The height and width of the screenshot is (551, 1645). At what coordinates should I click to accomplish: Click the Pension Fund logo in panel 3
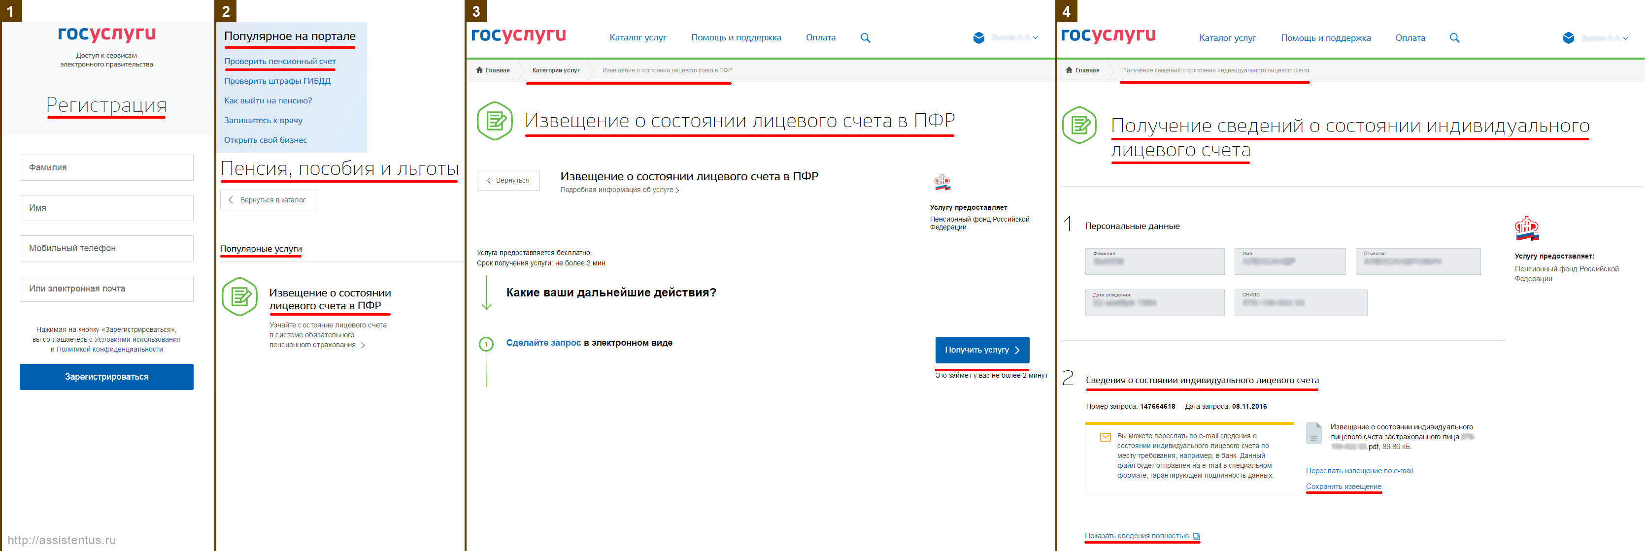click(x=942, y=183)
